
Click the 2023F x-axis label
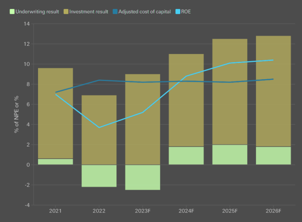[x=143, y=211]
